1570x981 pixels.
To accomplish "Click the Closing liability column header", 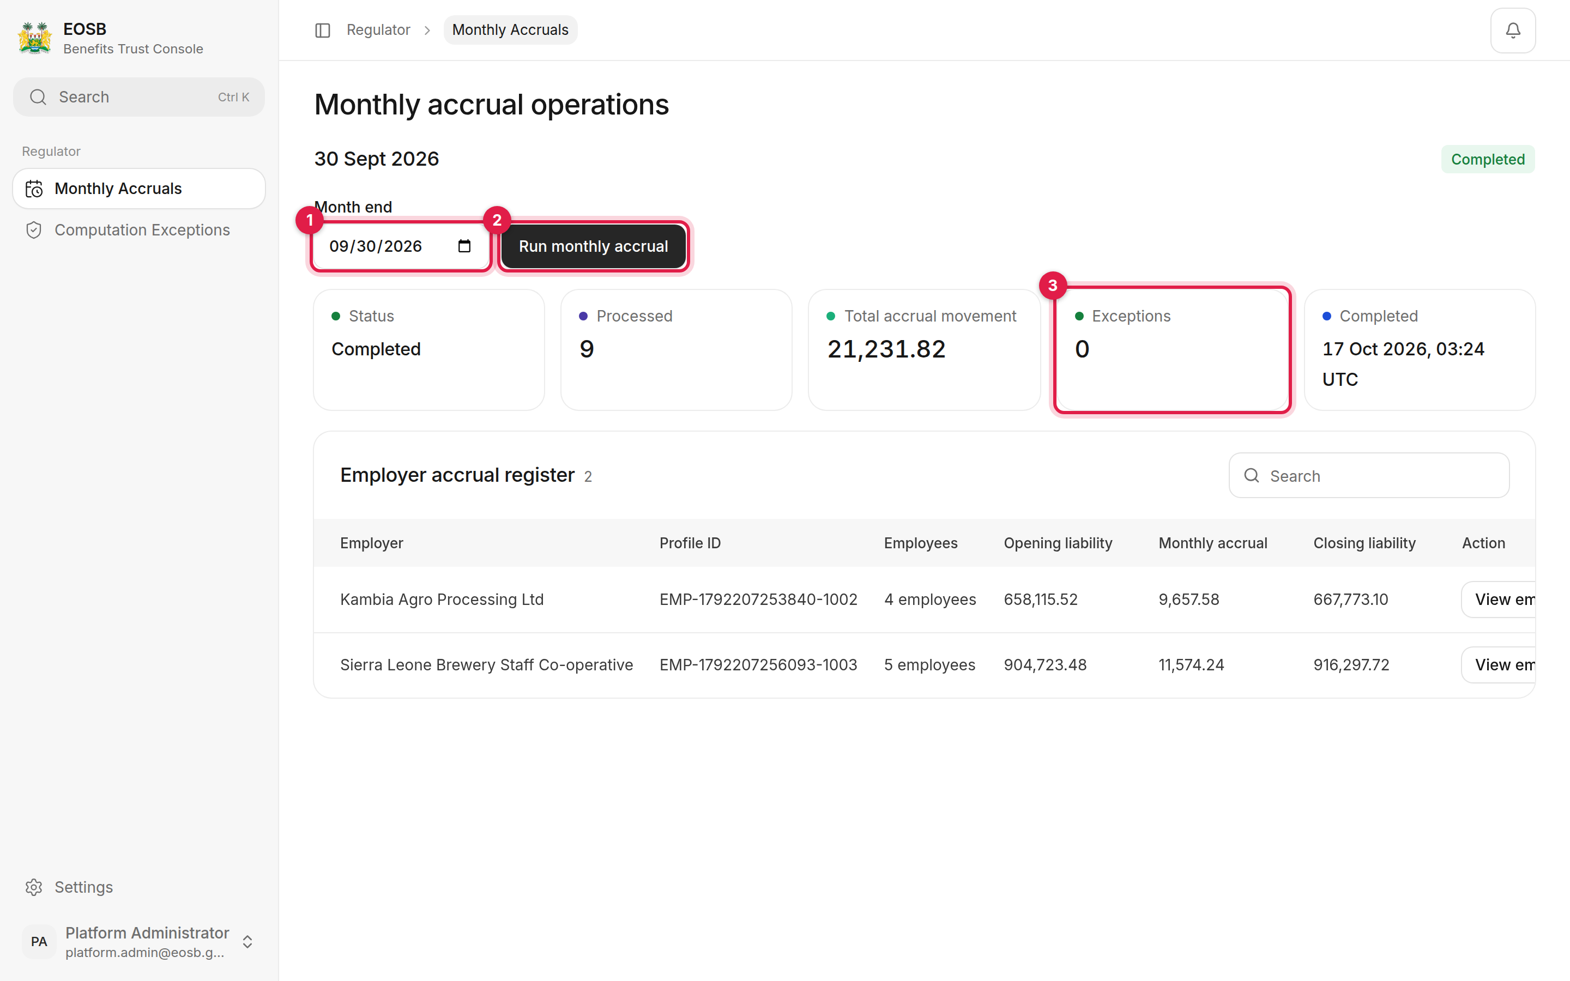I will pos(1364,543).
